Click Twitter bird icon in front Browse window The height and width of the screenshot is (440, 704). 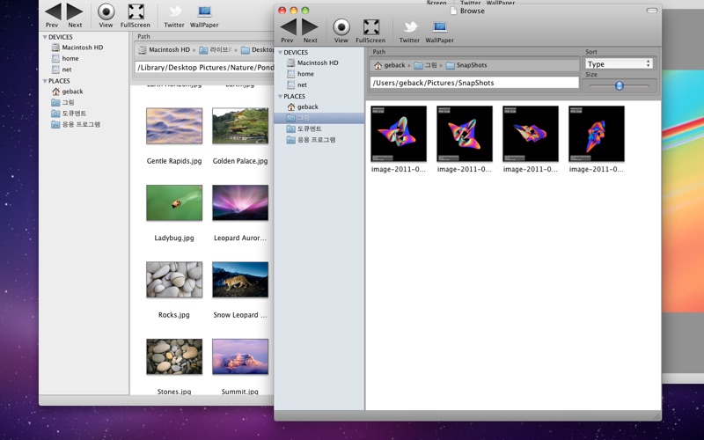[x=409, y=27]
